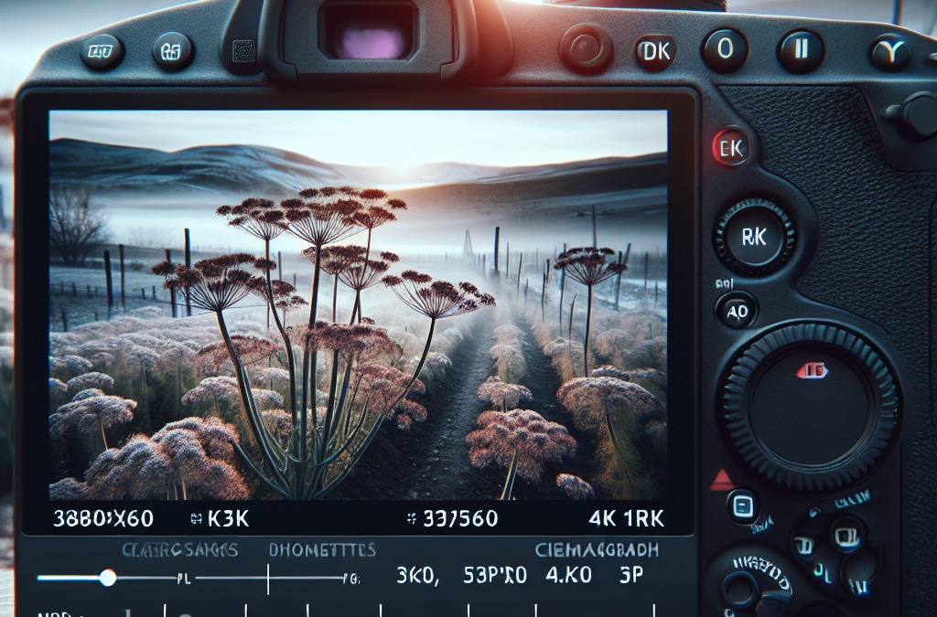Open the 4K 1RK resolution option
937x617 pixels.
[626, 518]
